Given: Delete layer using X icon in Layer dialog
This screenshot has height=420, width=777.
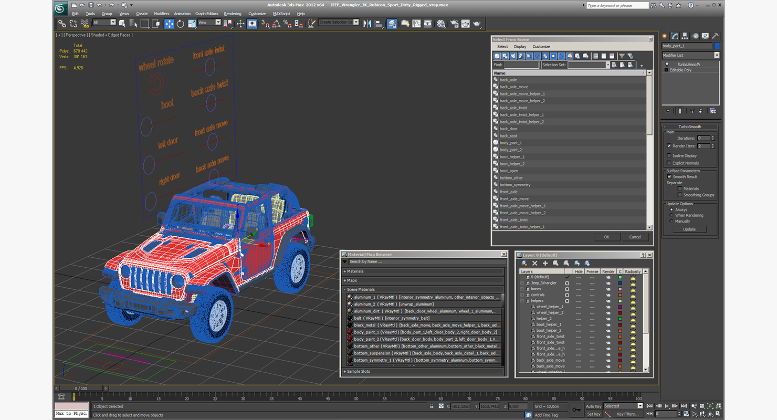Looking at the screenshot, I should coord(534,264).
